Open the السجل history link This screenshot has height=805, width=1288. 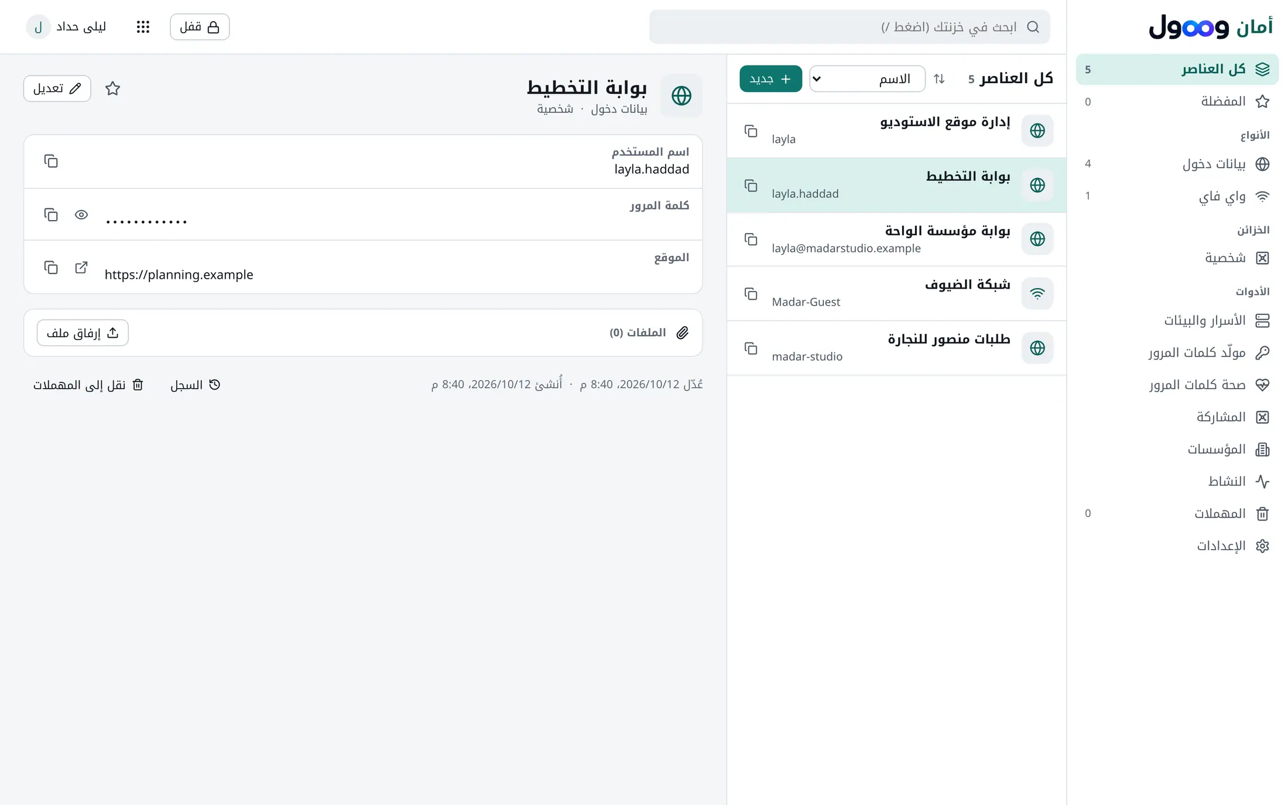(195, 385)
